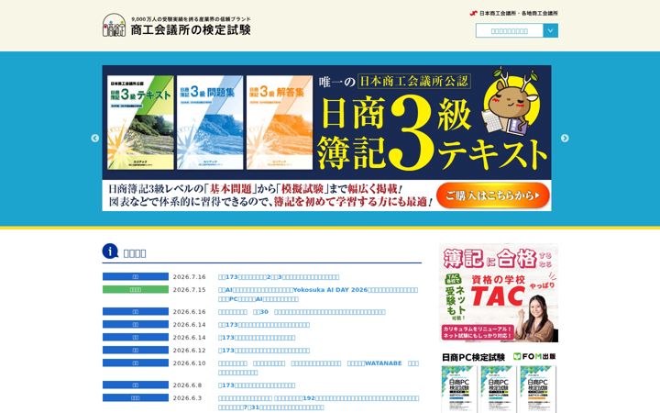Click the blue category tag for 2026.7.16
The image size is (660, 413).
pyautogui.click(x=136, y=277)
